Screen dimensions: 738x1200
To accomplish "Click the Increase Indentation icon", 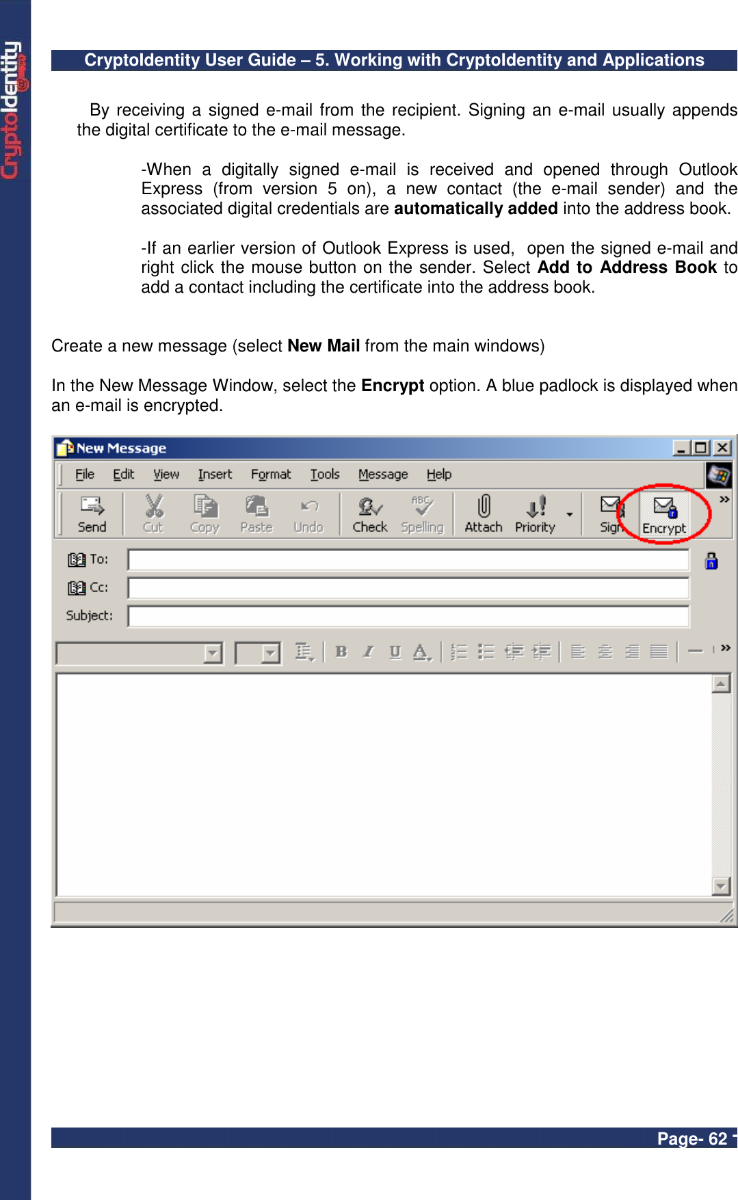I will 541,652.
